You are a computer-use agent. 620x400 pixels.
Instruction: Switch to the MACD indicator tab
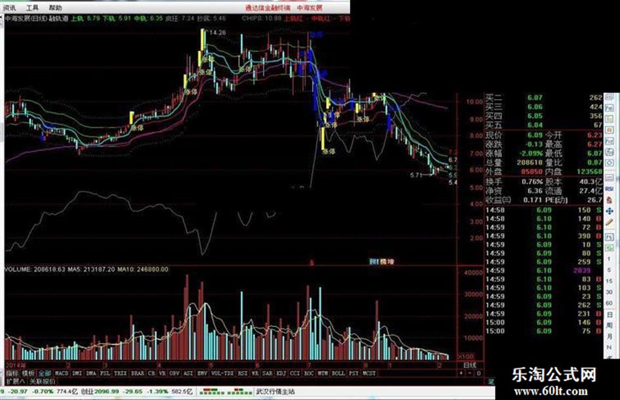click(62, 373)
